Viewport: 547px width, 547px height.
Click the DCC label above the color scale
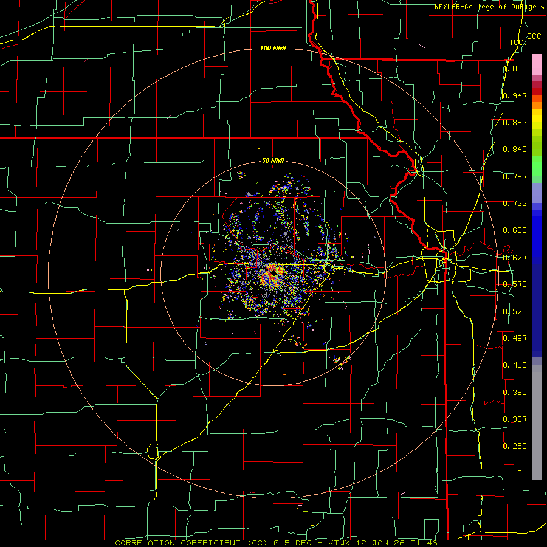point(534,36)
